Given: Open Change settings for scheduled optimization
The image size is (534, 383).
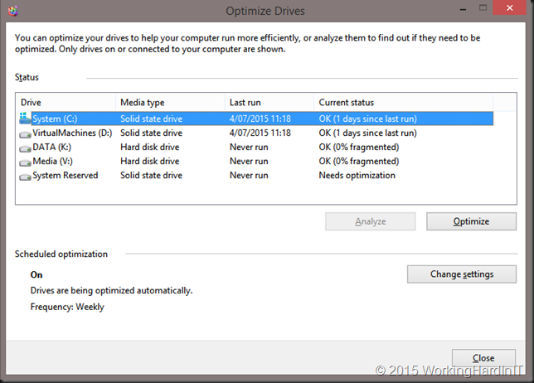Looking at the screenshot, I should click(462, 274).
